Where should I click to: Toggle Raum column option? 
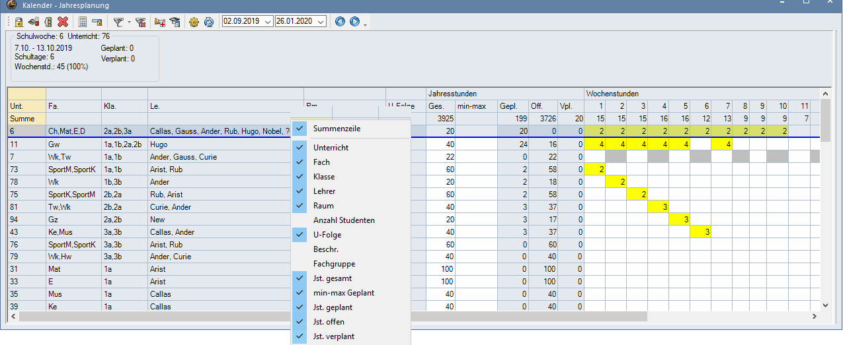tap(350, 206)
